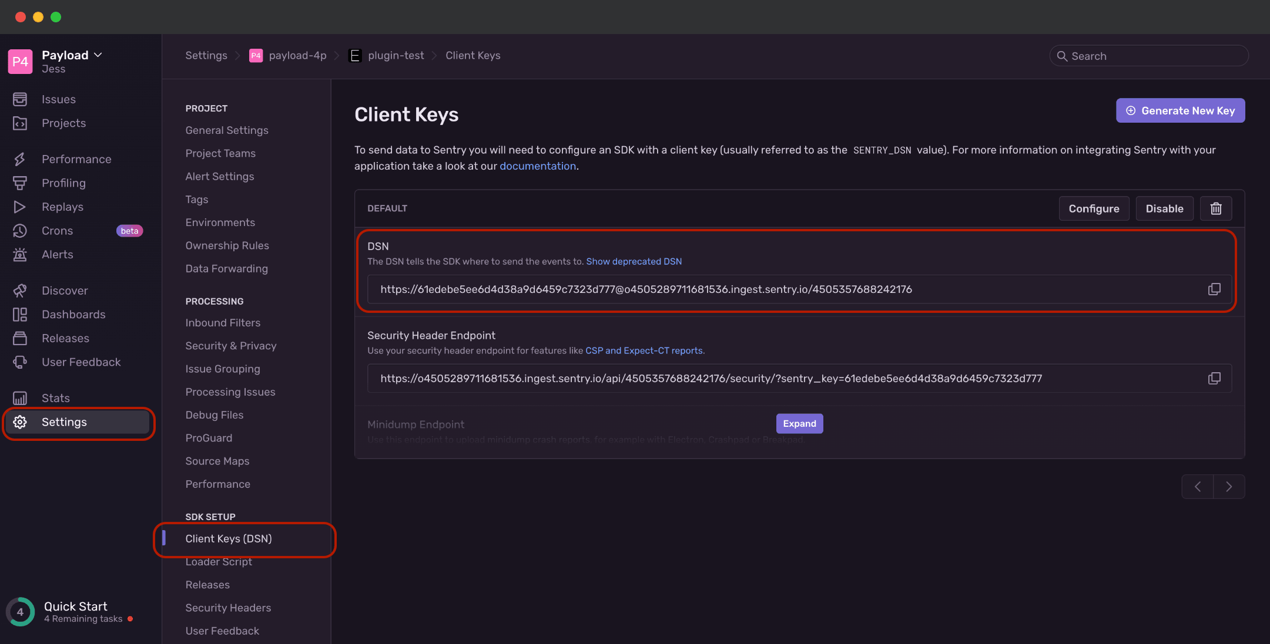Open the Dashboards grid icon
The width and height of the screenshot is (1270, 644).
coord(20,315)
